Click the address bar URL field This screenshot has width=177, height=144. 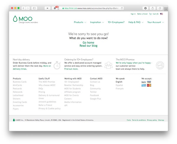91,8
